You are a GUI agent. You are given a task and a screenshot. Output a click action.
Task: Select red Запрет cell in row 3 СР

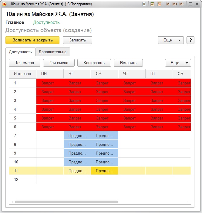(x=104, y=100)
